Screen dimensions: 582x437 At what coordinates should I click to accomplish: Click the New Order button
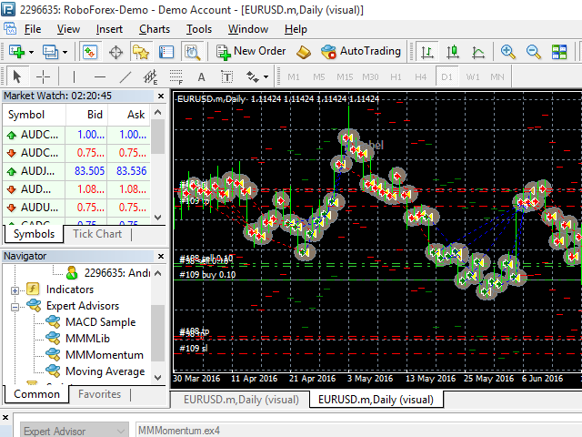pyautogui.click(x=250, y=52)
